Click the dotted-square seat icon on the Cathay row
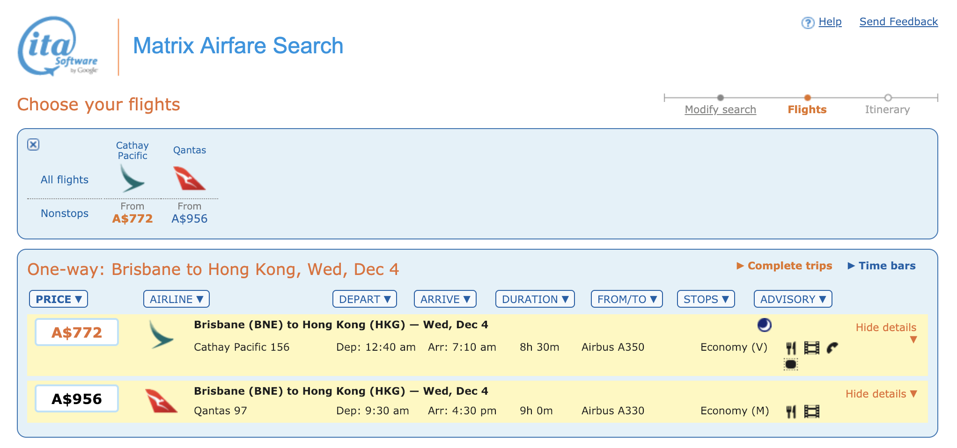957x448 pixels. (x=791, y=364)
